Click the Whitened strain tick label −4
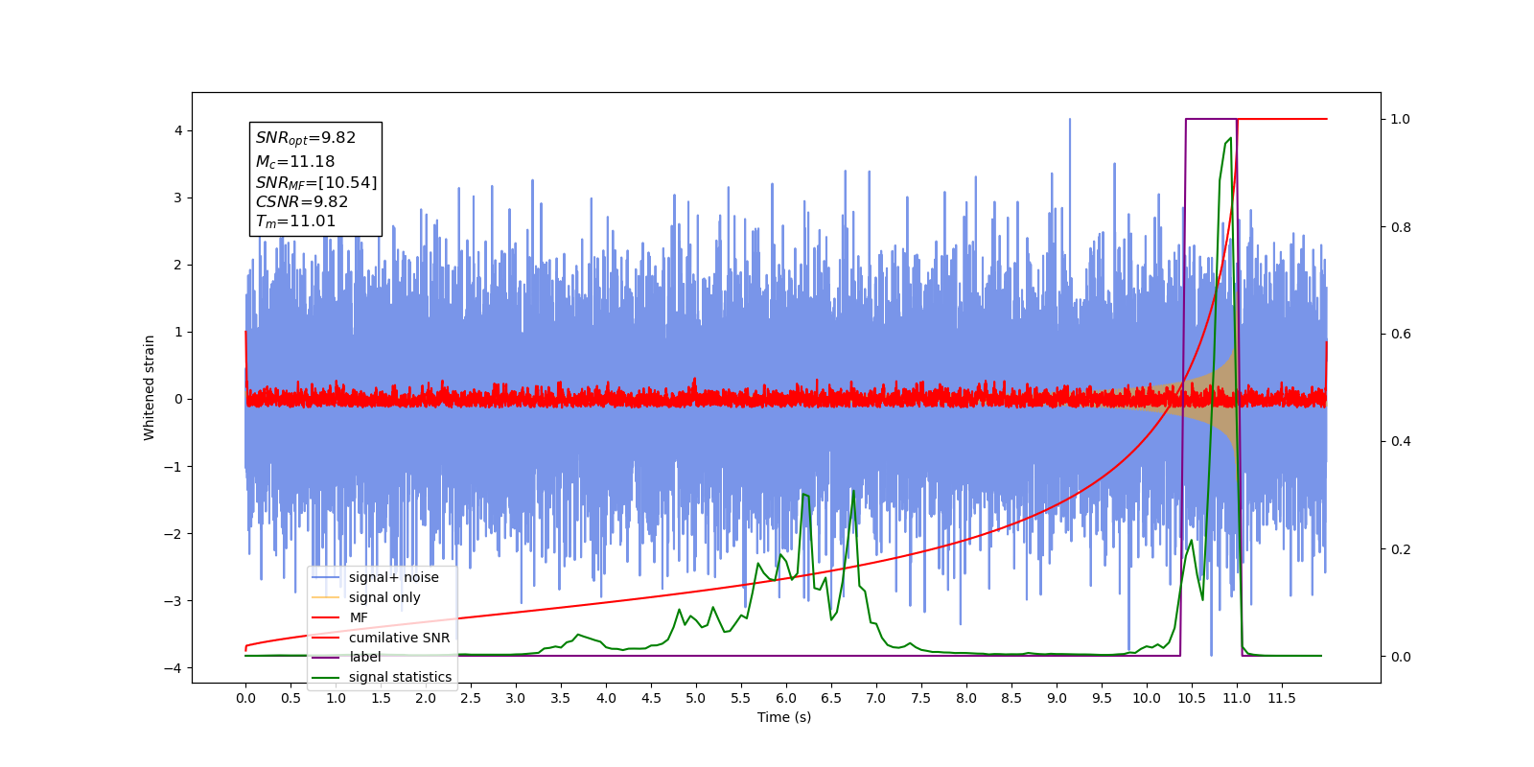The height and width of the screenshot is (767, 1534). tap(174, 668)
